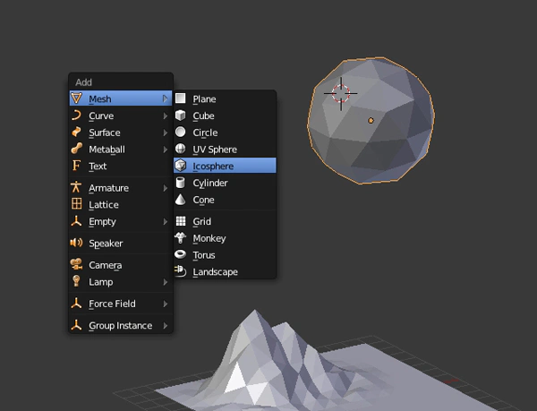
Task: Click the Monkey head icon
Action: [181, 238]
